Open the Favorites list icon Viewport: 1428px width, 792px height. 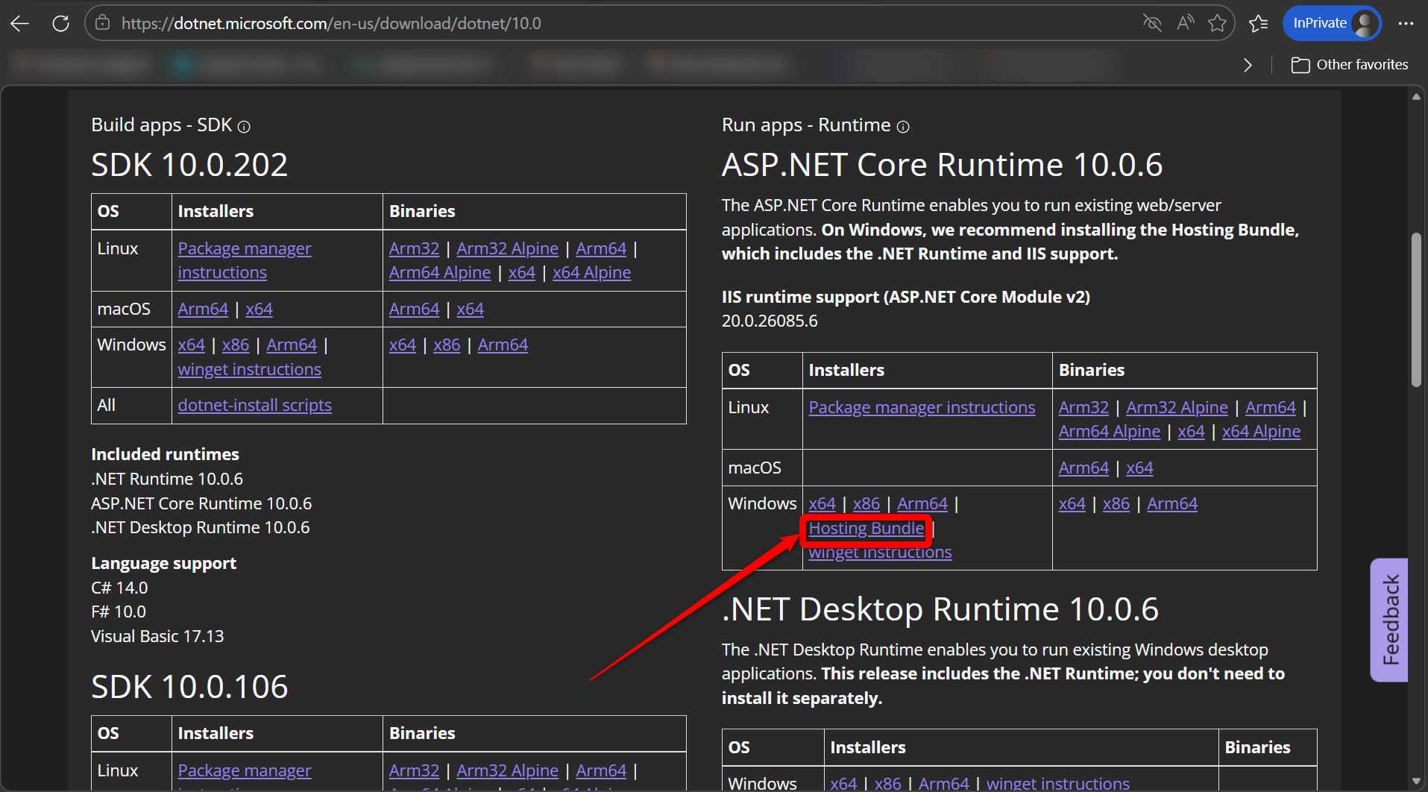click(1259, 24)
